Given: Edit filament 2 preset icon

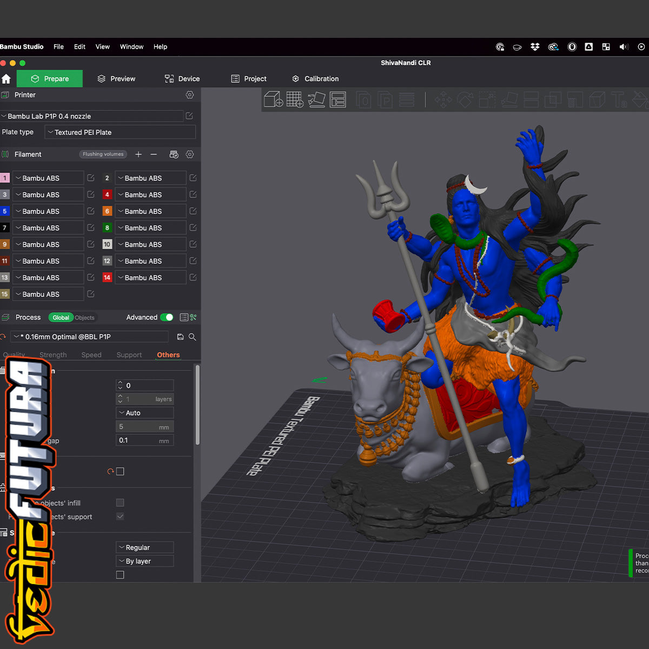Looking at the screenshot, I should (193, 178).
